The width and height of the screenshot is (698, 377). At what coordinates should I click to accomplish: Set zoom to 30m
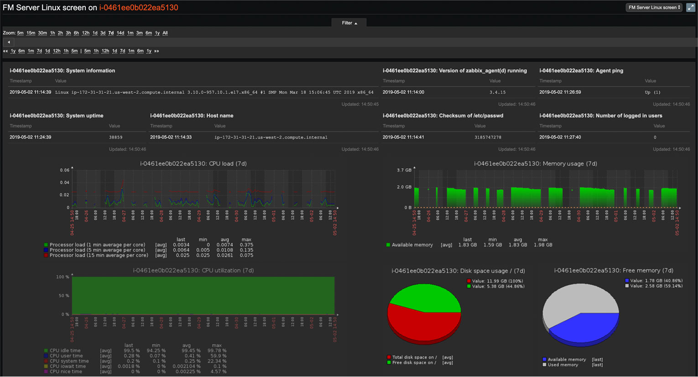pos(42,33)
